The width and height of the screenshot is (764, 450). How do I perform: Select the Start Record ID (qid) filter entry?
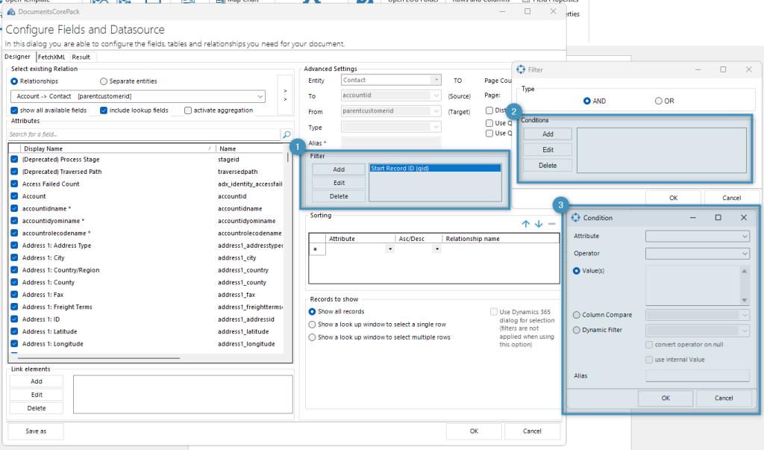pos(435,168)
